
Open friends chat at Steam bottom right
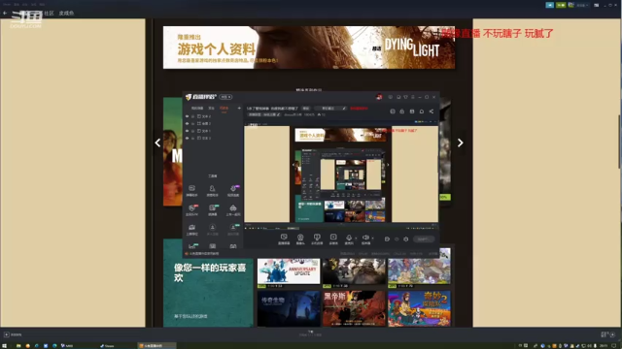point(607,334)
